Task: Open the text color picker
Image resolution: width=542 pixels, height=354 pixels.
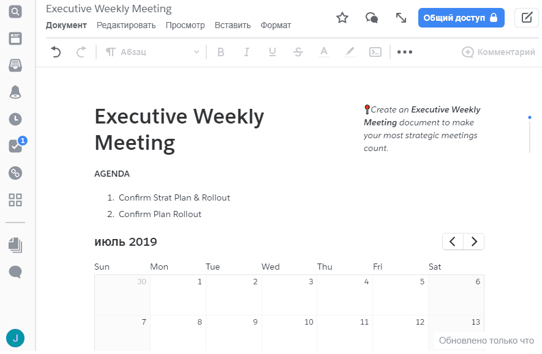Action: pos(324,52)
